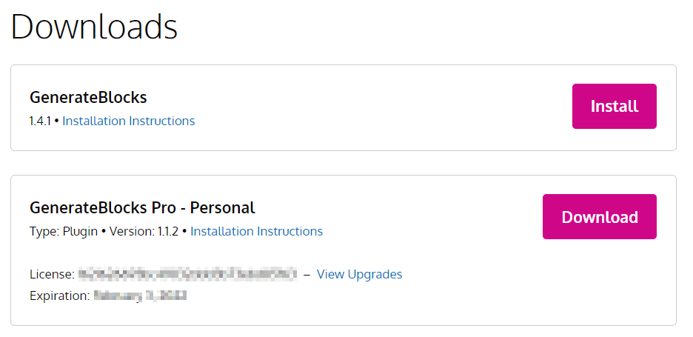The width and height of the screenshot is (693, 337).
Task: Click the GenerateBlocks product title
Action: 88,97
